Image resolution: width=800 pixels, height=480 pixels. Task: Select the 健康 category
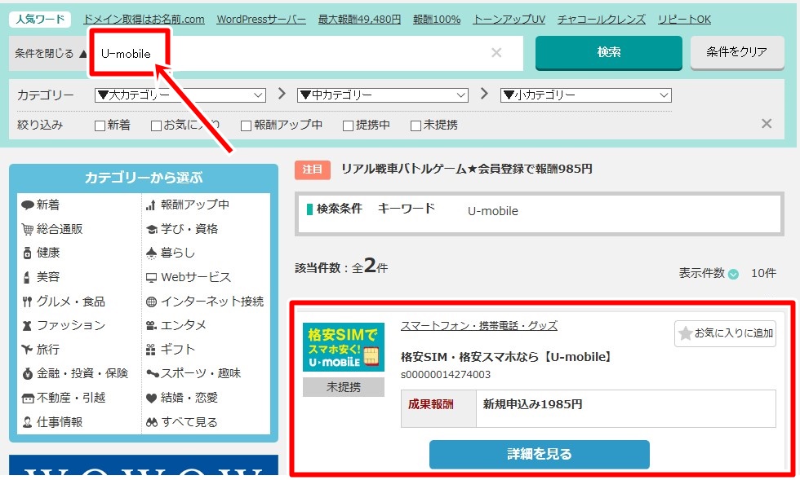click(48, 253)
